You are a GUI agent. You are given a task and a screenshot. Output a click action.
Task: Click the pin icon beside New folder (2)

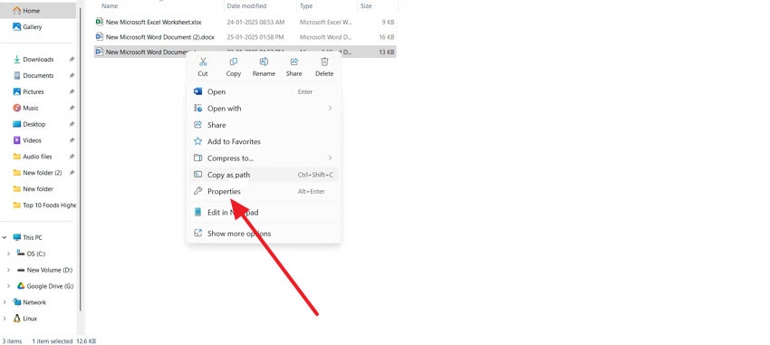point(72,173)
